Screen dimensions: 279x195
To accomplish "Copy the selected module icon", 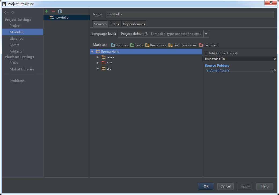I will point(60,11).
